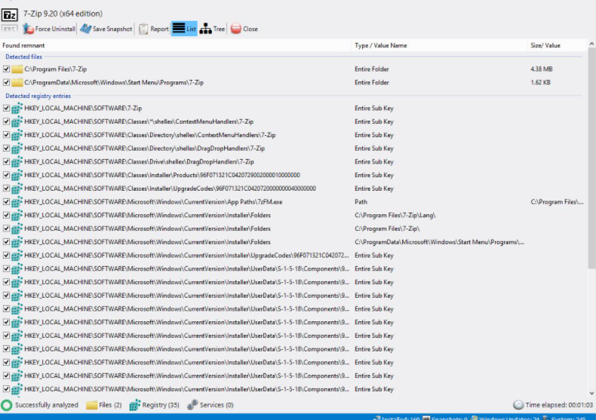Click Save Snapshot in the toolbar
This screenshot has width=596, height=420.
coord(106,29)
